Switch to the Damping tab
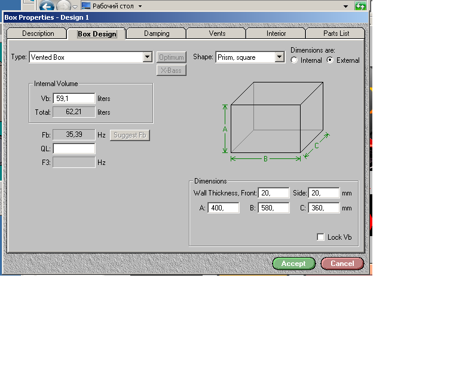 point(157,33)
